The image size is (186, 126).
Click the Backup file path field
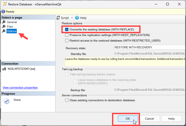[x=149, y=90]
